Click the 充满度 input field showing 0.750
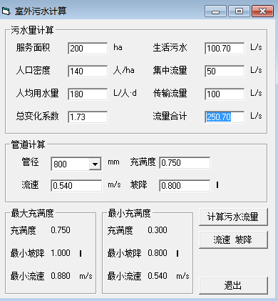This screenshot has height=301, width=278. click(x=185, y=163)
